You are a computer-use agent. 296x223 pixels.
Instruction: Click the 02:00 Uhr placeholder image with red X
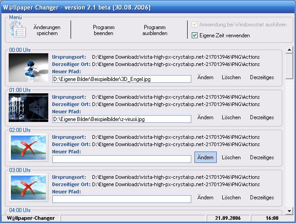pyautogui.click(x=29, y=148)
